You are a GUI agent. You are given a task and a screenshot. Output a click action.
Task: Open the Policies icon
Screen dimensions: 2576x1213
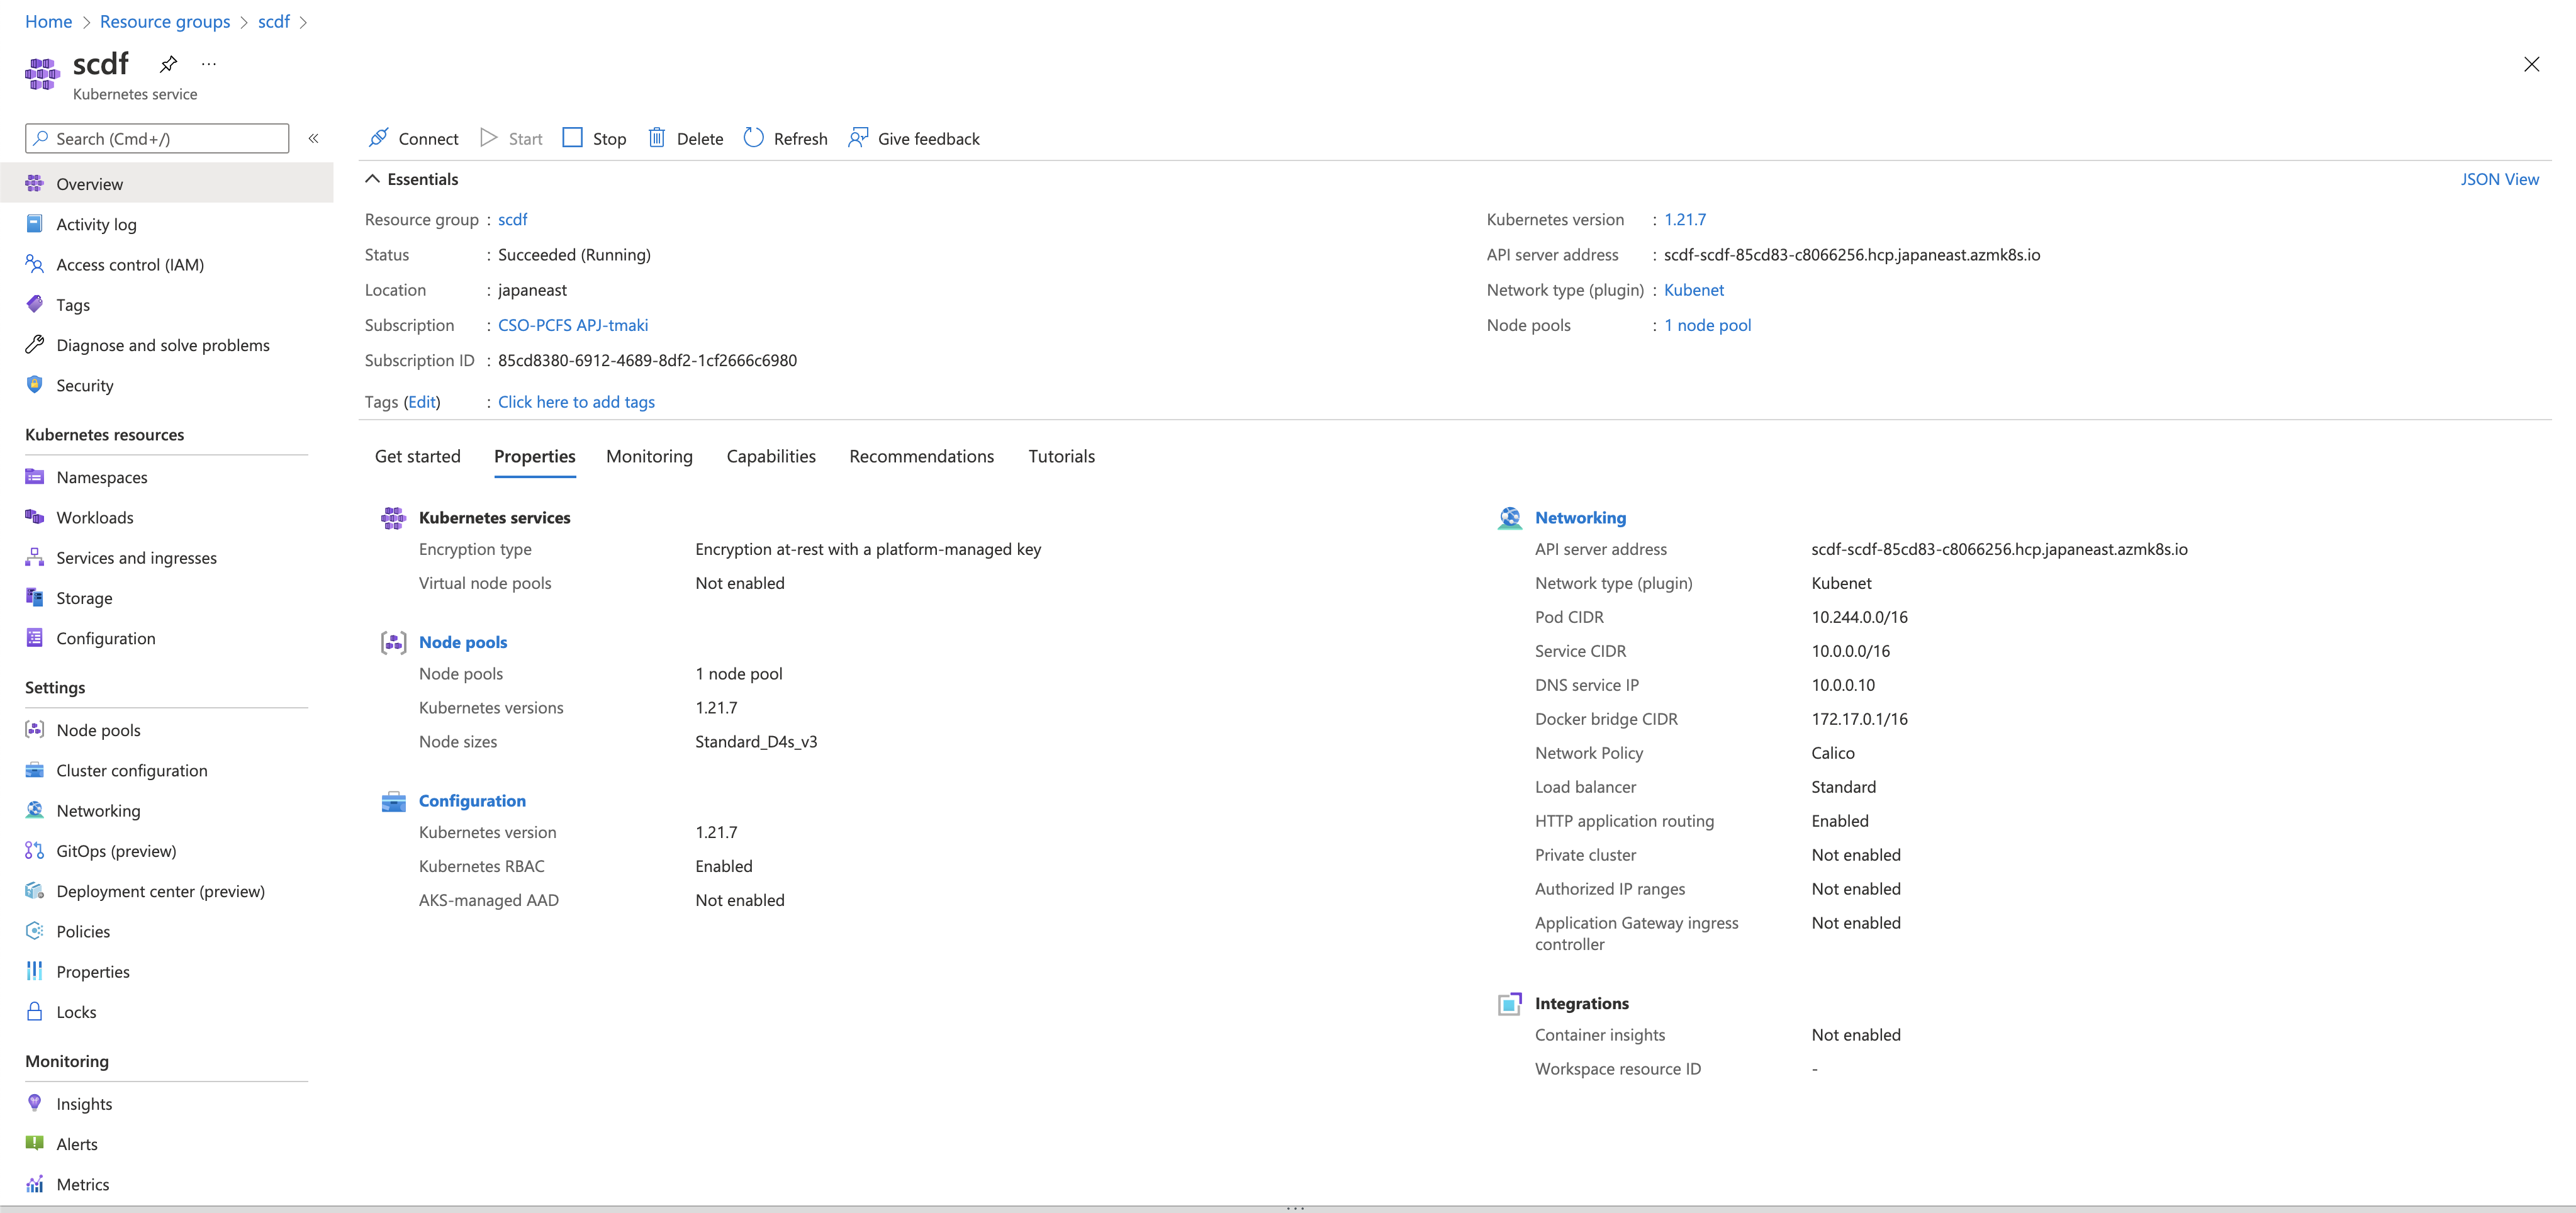(34, 931)
